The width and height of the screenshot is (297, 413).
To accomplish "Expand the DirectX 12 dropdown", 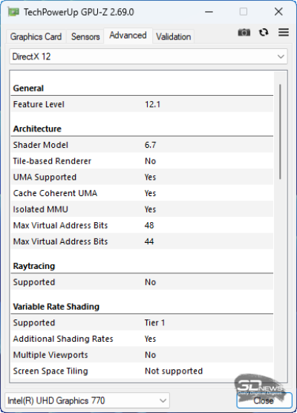I will (148, 56).
